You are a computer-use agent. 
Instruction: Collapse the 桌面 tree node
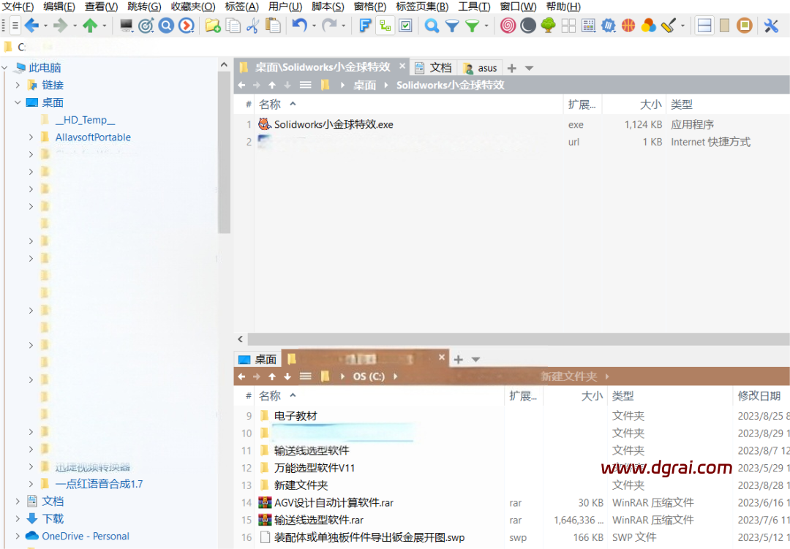[x=18, y=102]
